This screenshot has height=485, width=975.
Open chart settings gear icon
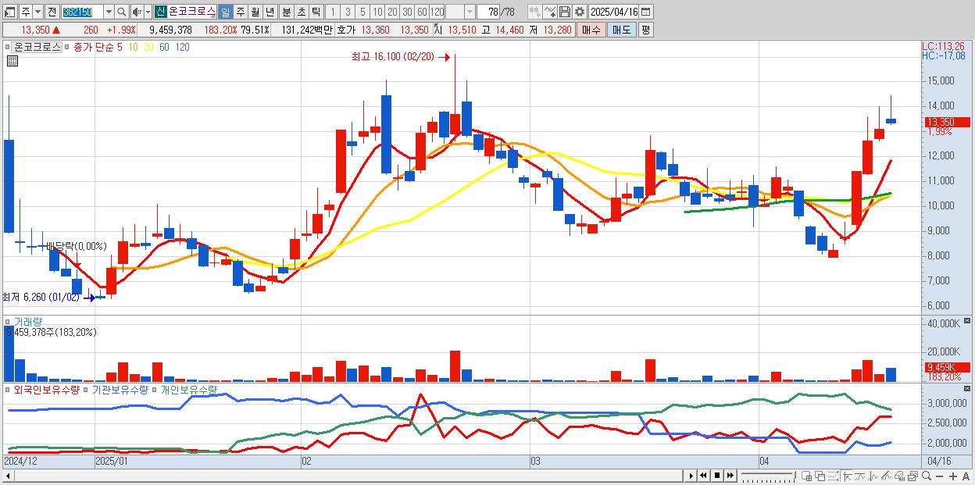pos(580,12)
